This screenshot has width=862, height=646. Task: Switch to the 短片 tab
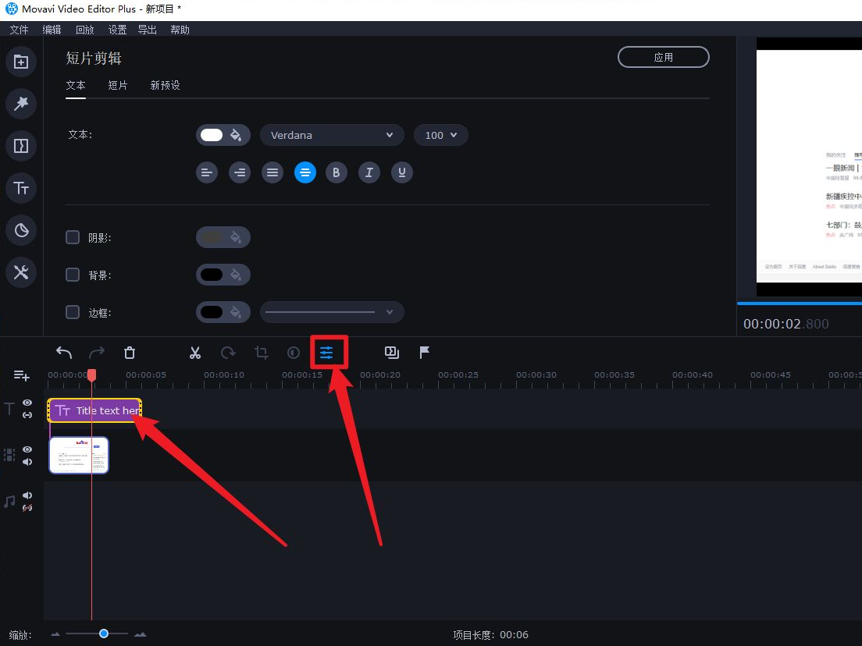[x=118, y=85]
